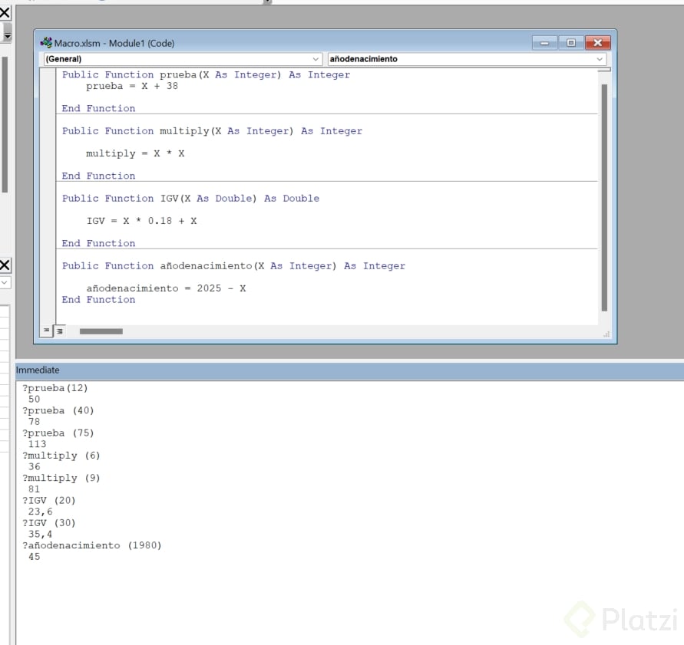Screen dimensions: 684x645
Task: Close the lower left docked panel
Action: pyautogui.click(x=5, y=265)
